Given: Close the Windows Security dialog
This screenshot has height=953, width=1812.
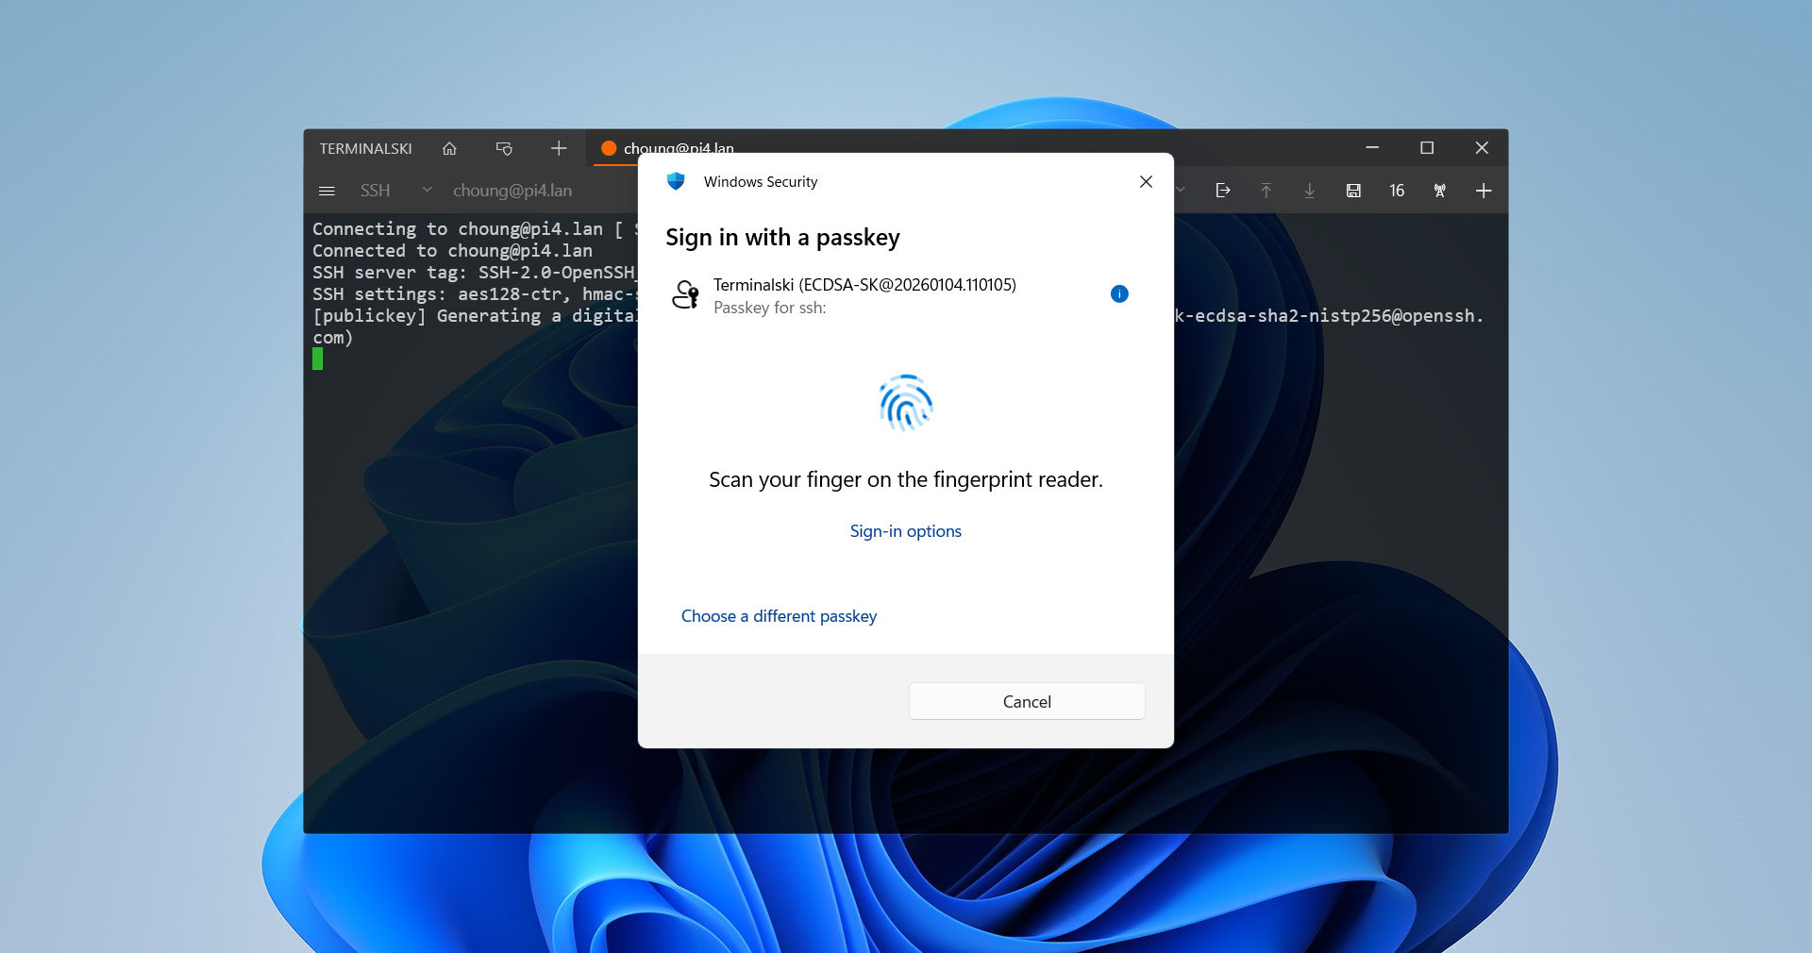Looking at the screenshot, I should [1146, 181].
